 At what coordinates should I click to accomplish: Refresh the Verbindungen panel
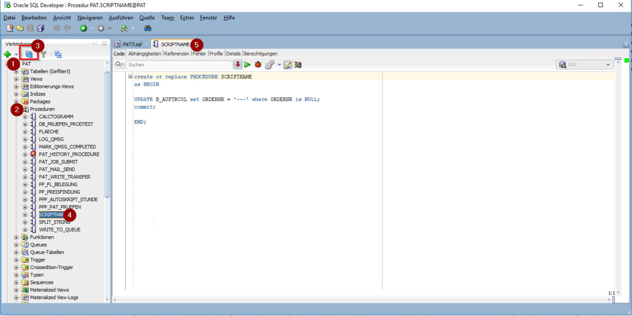coord(29,54)
